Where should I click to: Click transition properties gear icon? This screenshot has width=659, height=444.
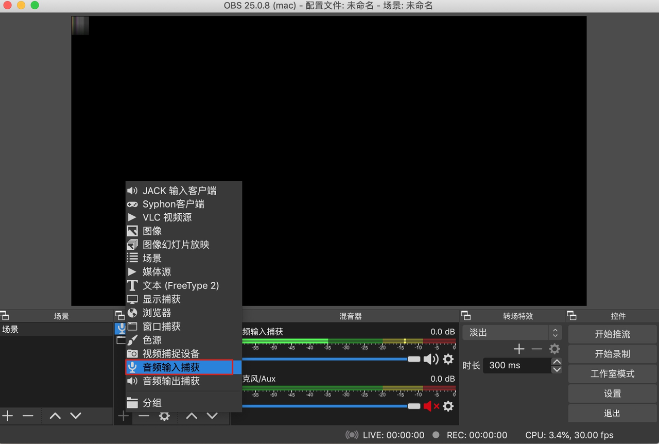(x=554, y=349)
